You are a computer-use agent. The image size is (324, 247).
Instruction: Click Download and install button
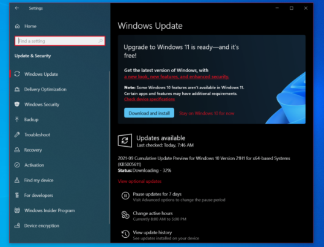149,113
